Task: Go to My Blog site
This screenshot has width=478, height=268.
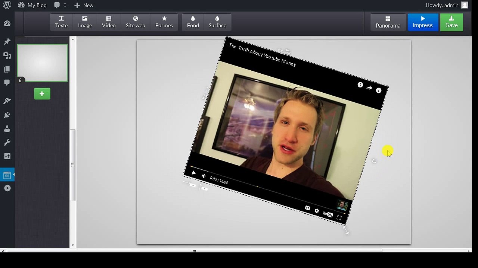Action: 32,5
